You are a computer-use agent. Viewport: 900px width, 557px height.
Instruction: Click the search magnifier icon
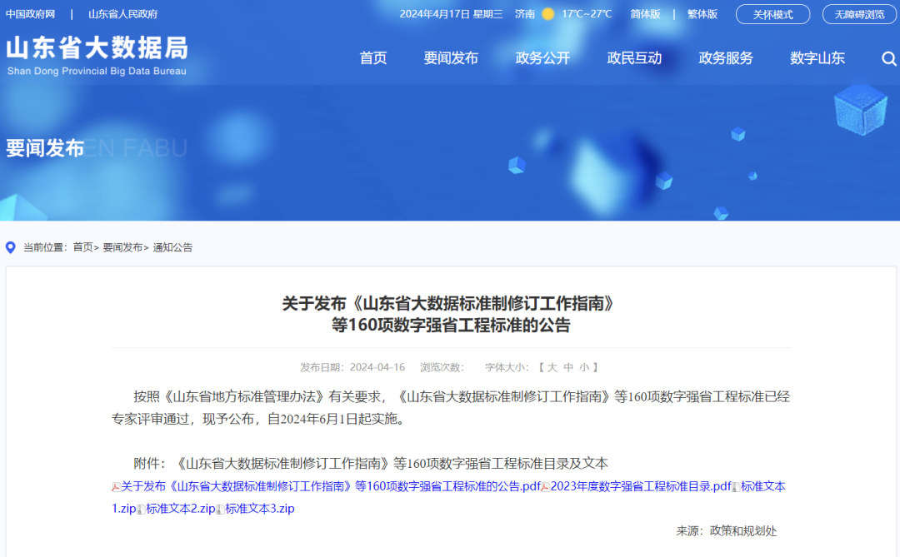click(x=888, y=58)
